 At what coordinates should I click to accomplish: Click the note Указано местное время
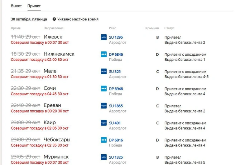78,19
